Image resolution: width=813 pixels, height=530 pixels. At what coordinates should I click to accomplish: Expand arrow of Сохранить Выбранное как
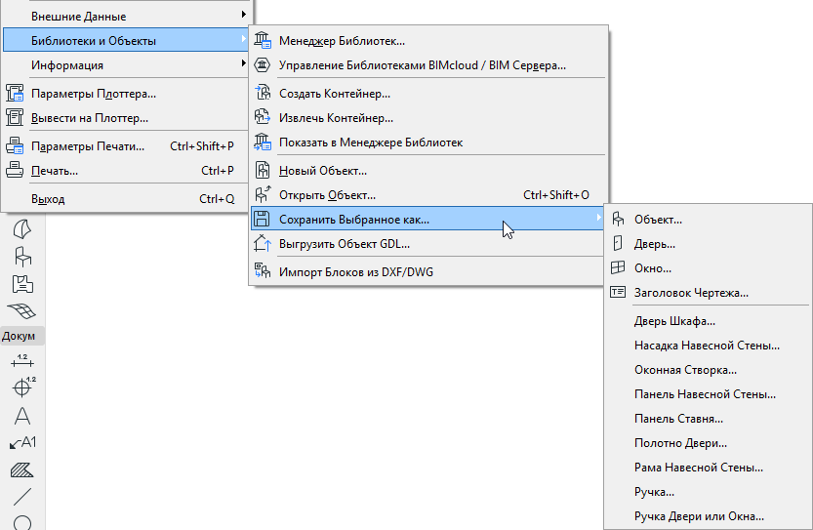click(x=598, y=219)
